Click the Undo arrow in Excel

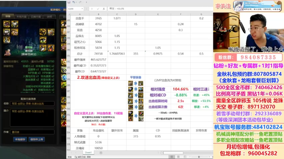(x=73, y=2)
